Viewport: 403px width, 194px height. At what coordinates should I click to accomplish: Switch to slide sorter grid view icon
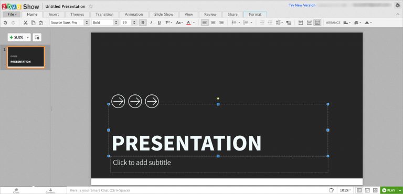pos(375,190)
